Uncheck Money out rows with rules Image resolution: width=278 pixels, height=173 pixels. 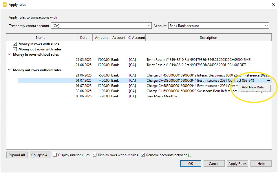(x=15, y=49)
